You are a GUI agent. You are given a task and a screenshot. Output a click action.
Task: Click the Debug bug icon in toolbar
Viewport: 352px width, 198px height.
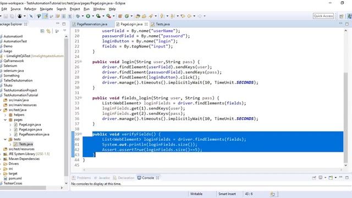78,16
